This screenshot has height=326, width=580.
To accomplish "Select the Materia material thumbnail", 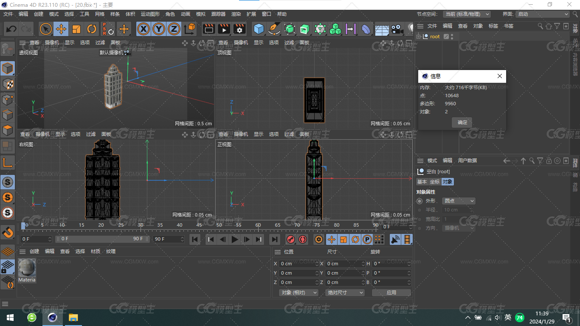I will click(27, 268).
